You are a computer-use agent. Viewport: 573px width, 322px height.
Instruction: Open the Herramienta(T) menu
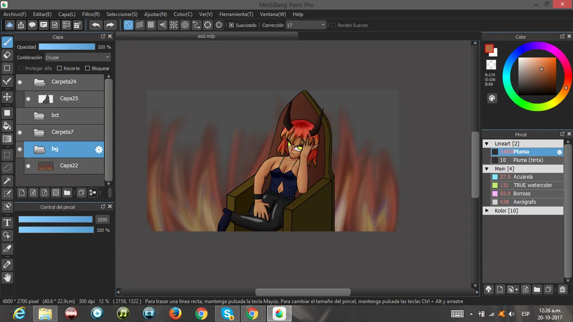tap(236, 14)
